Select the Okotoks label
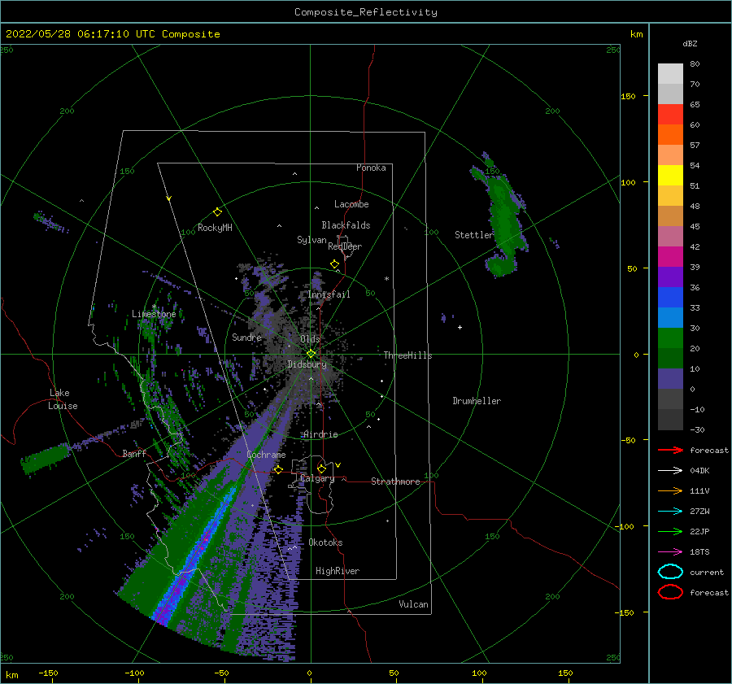This screenshot has width=732, height=684. pyautogui.click(x=325, y=542)
